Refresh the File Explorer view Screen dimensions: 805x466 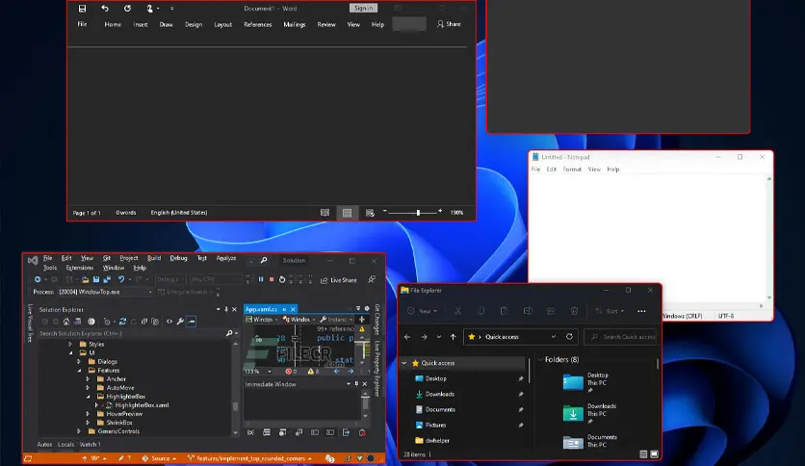569,337
